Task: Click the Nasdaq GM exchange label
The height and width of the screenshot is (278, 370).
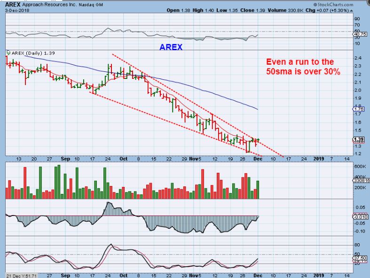Action: point(91,5)
